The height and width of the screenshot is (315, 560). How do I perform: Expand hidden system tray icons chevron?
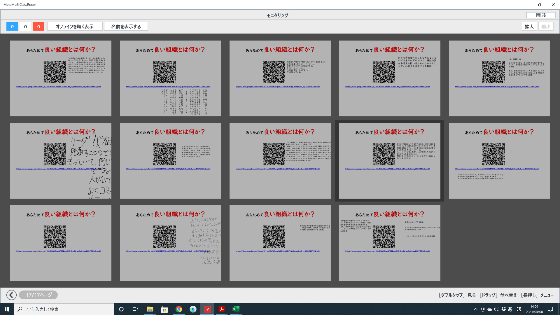pos(475,309)
